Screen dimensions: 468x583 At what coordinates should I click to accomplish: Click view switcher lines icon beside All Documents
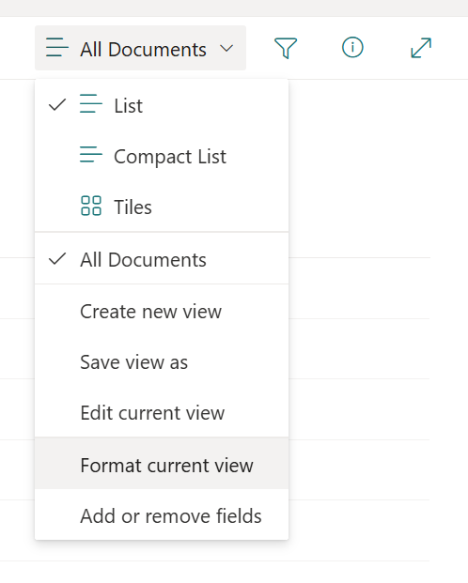(57, 47)
